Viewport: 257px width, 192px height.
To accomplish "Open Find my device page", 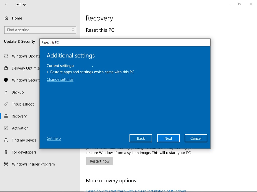I will [x=24, y=140].
